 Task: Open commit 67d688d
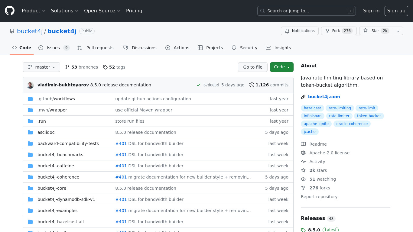click(x=211, y=85)
